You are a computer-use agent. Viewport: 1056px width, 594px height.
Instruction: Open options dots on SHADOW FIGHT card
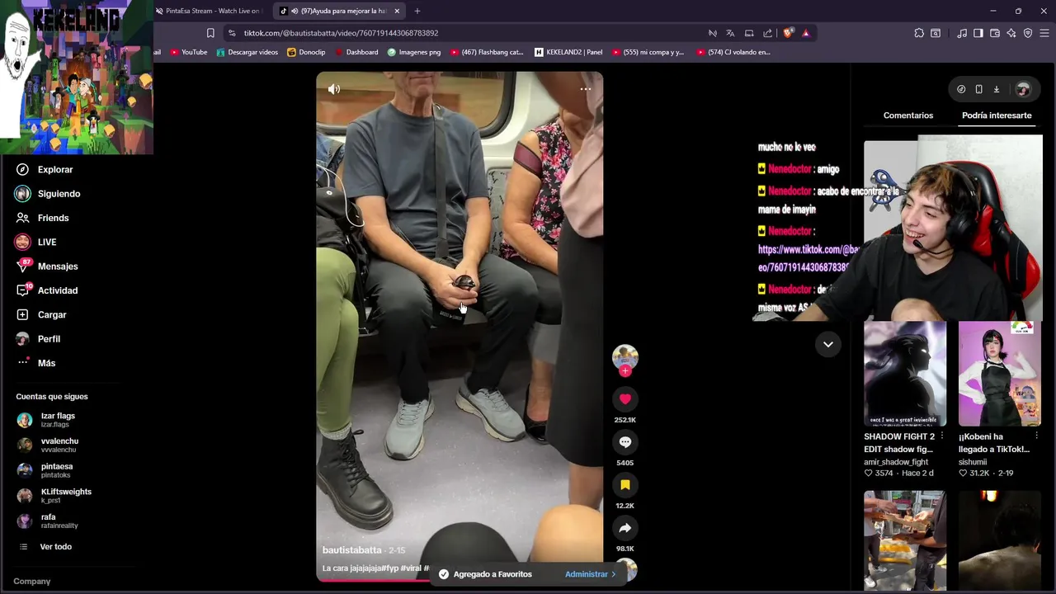click(941, 436)
